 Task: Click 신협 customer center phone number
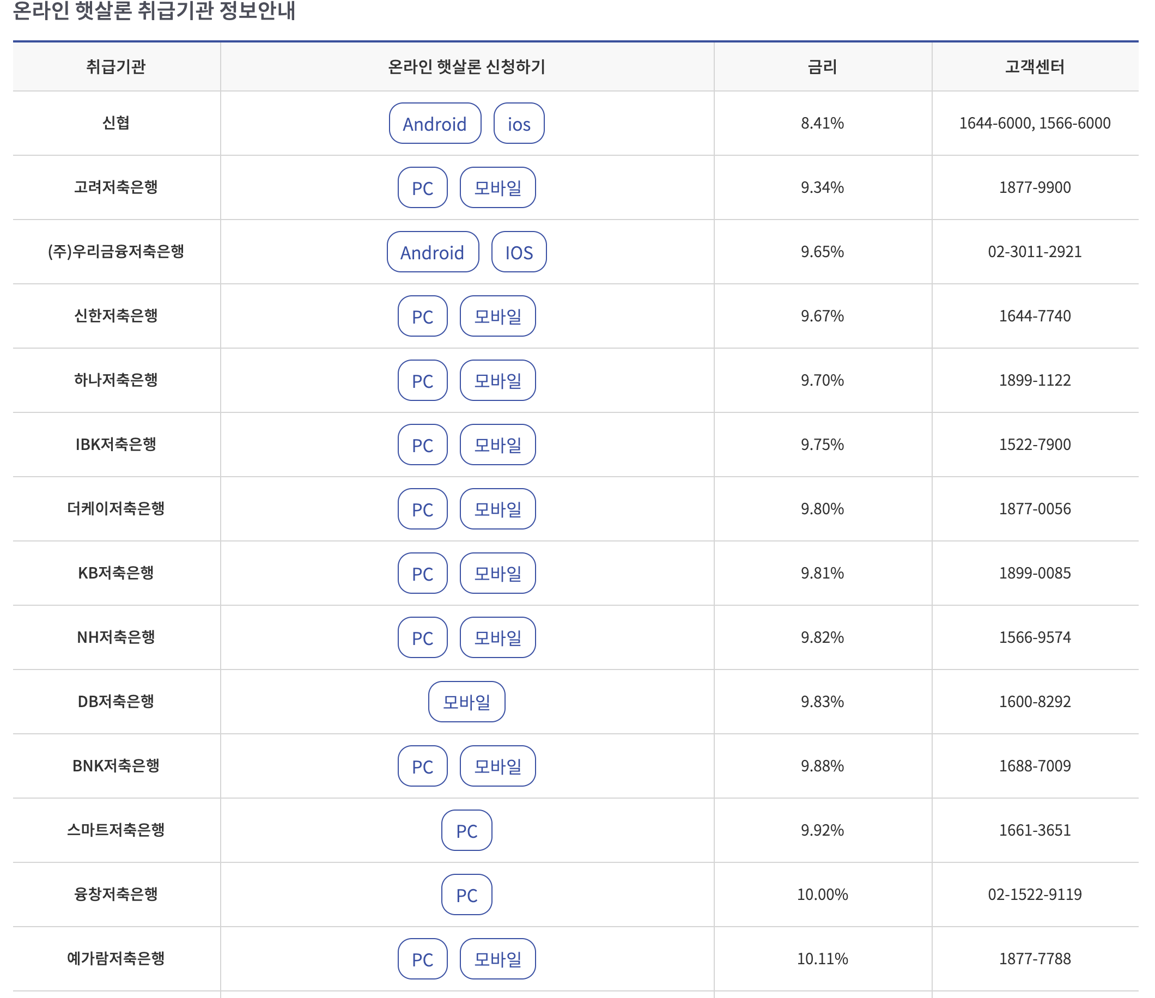[x=1034, y=123]
